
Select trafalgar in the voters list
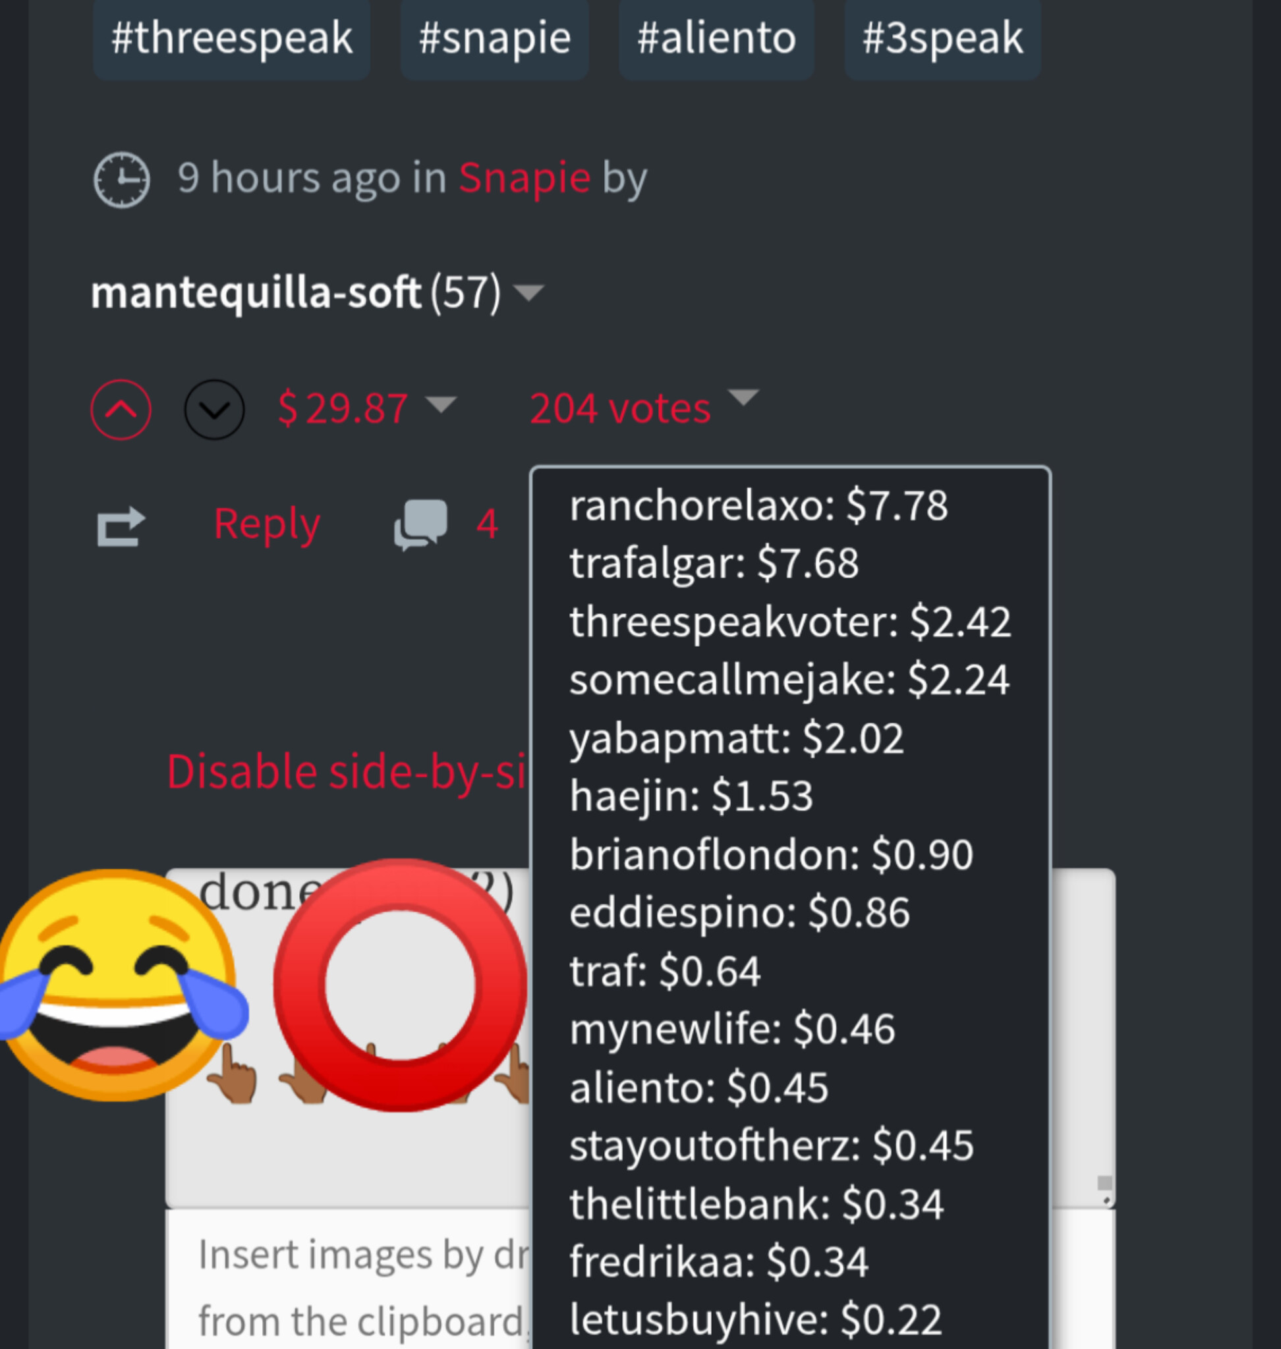tap(714, 564)
